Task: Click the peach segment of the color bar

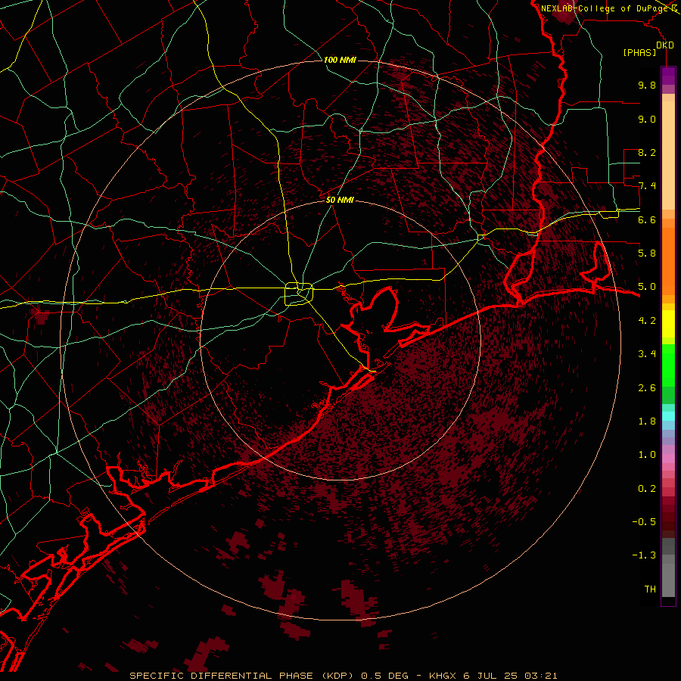Action: [x=668, y=155]
